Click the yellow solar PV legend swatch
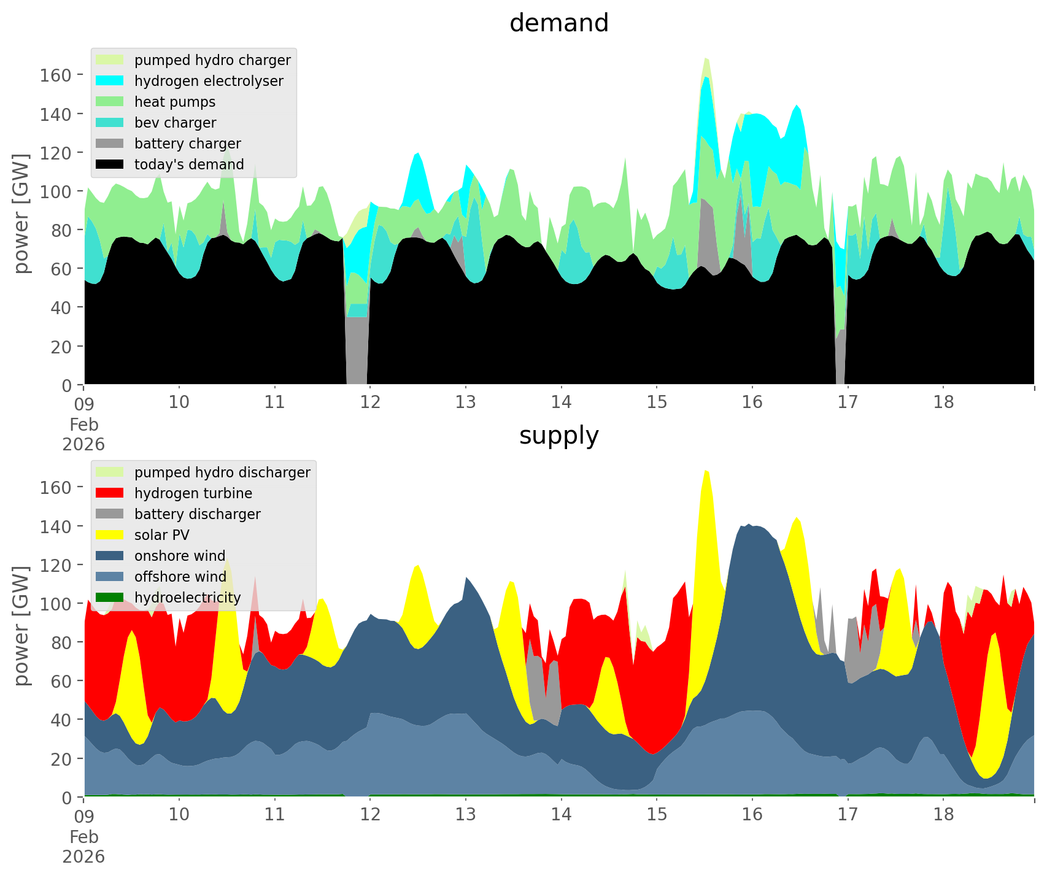This screenshot has width=1047, height=878. tap(110, 535)
